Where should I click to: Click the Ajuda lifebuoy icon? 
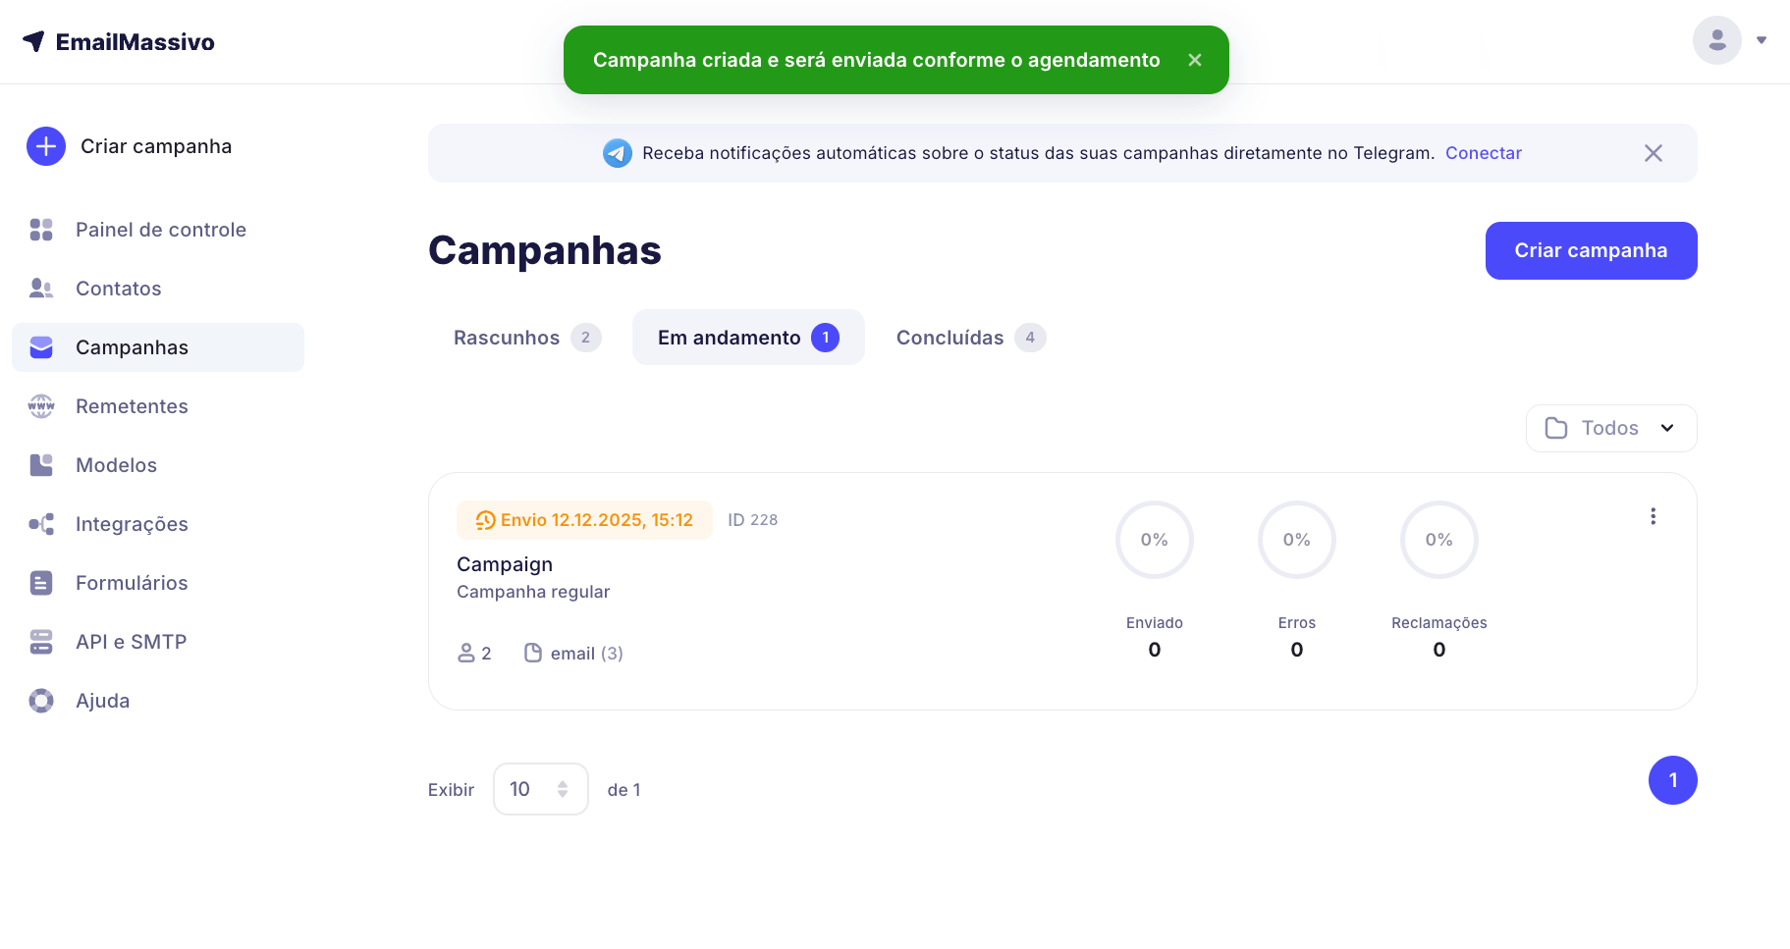[x=41, y=701]
